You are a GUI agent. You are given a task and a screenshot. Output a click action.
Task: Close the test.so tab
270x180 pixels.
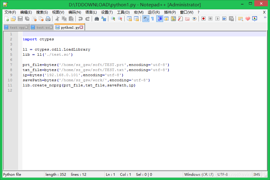(x=51, y=27)
